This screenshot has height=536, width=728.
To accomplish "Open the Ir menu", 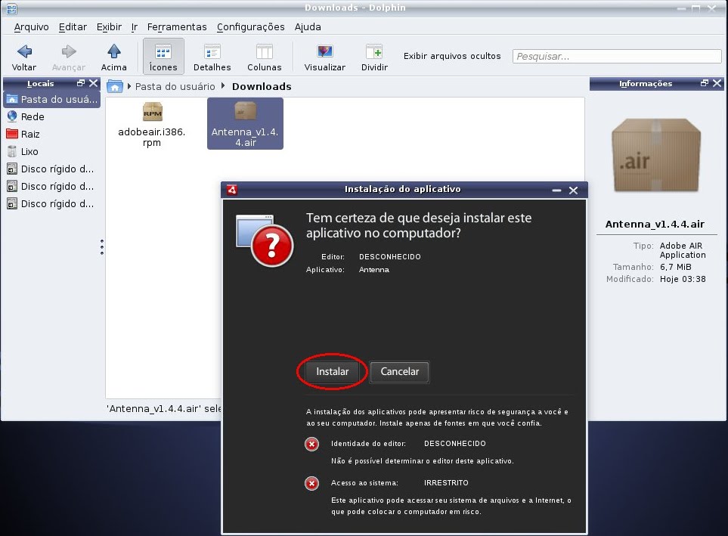I will coord(134,27).
